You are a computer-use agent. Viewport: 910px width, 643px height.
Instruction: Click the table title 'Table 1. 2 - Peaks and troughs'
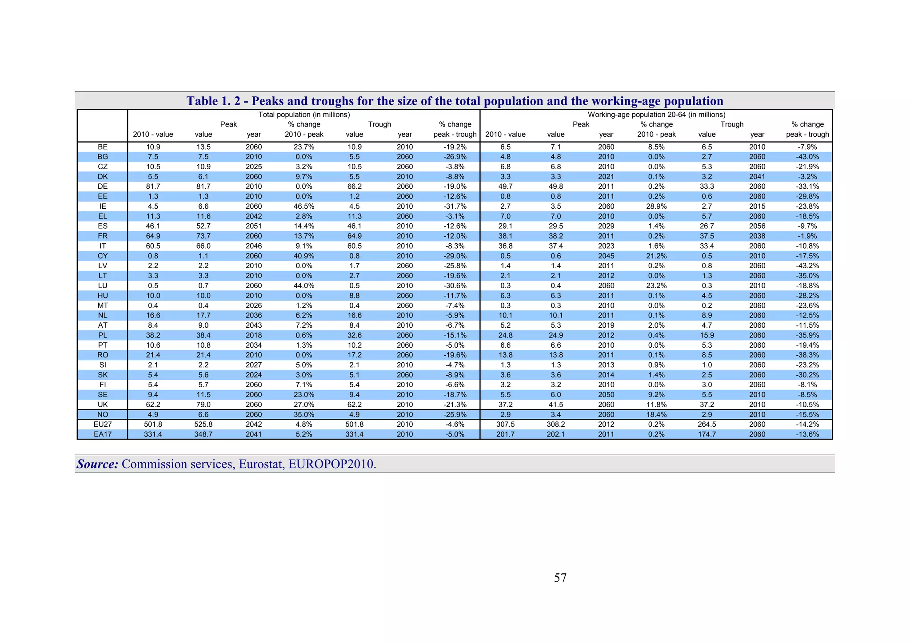[455, 101]
